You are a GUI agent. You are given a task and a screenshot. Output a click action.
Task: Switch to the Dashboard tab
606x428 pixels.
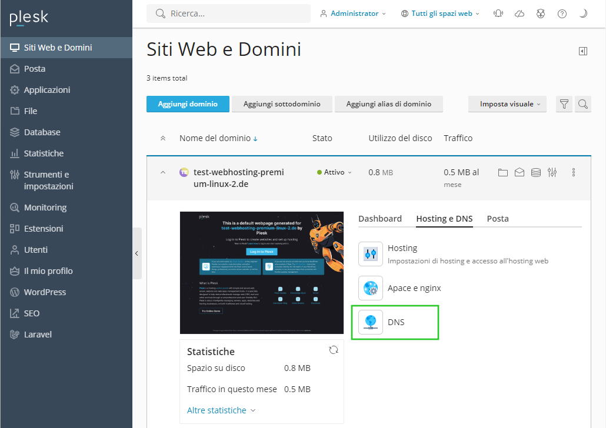coord(380,219)
